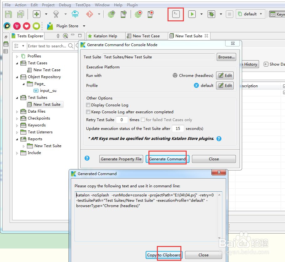285x262 pixels.
Task: Open the TestOps menu
Action: [x=83, y=5]
